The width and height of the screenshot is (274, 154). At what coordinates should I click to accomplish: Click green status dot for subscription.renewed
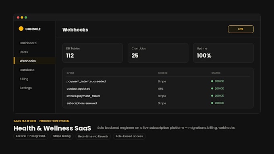(x=212, y=103)
